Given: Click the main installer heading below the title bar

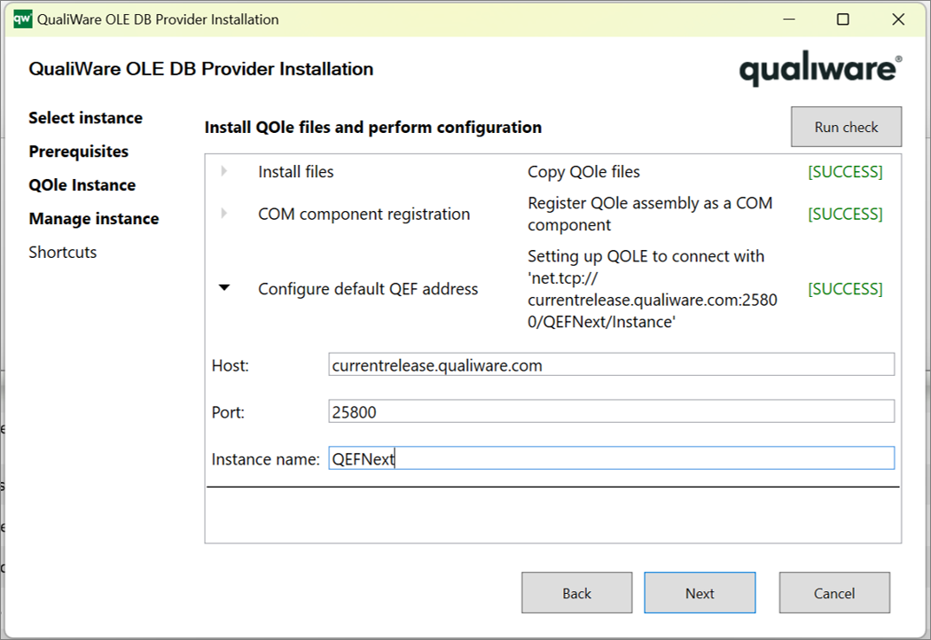Looking at the screenshot, I should click(x=200, y=69).
